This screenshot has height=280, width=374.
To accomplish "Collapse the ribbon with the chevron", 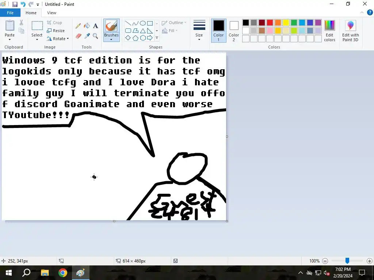I will point(362,13).
